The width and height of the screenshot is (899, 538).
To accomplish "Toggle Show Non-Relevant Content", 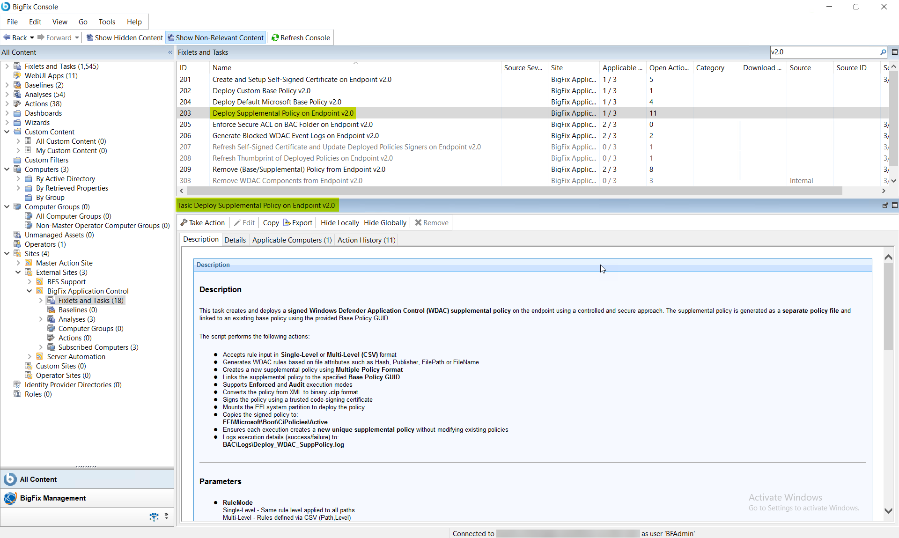I will [x=215, y=37].
